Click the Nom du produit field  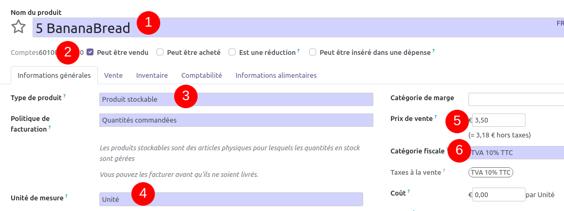(298, 28)
